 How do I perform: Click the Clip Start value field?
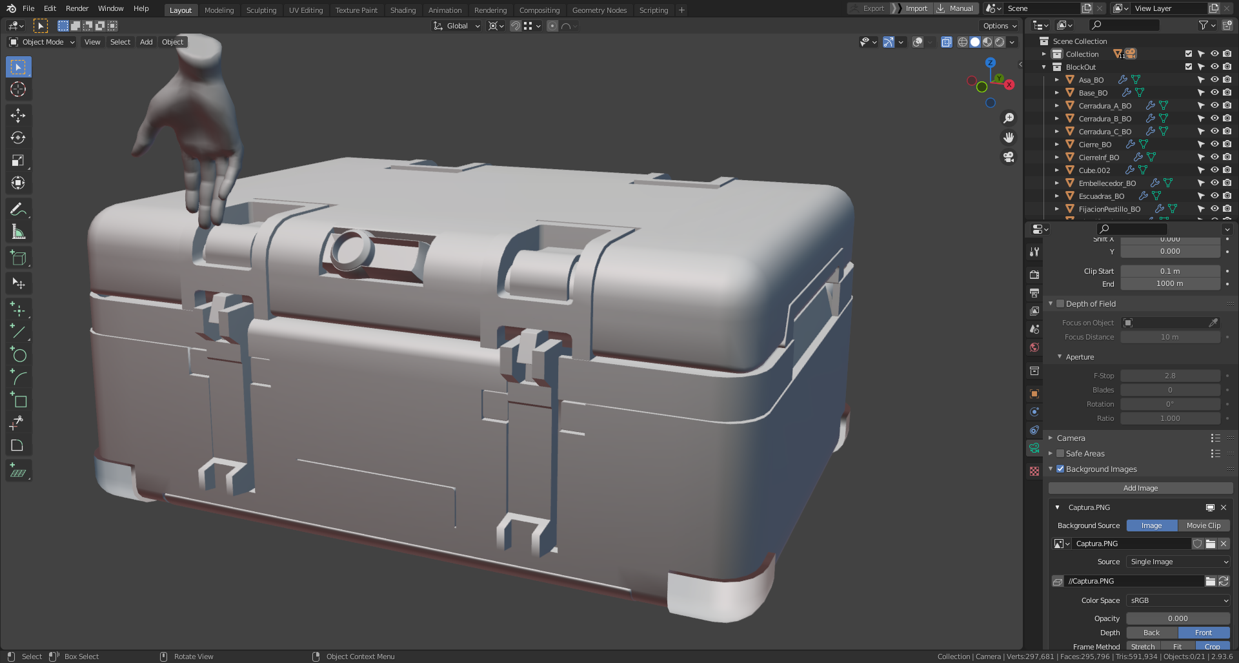coord(1170,271)
